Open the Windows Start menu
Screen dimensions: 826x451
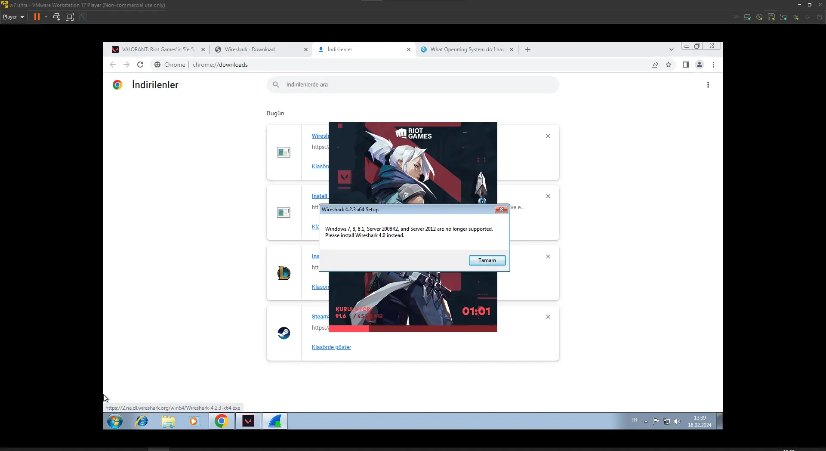115,421
